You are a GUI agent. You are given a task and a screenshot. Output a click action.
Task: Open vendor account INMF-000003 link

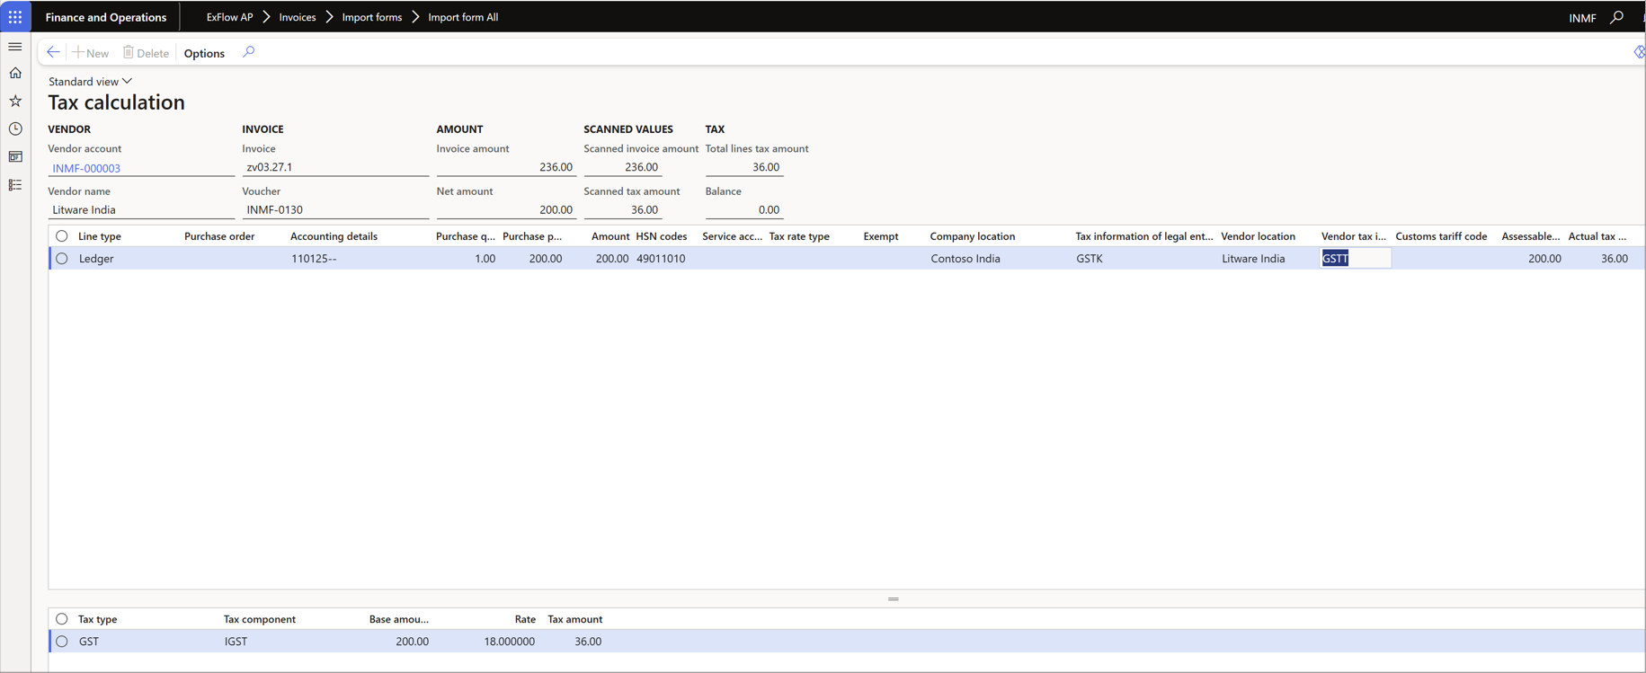[x=86, y=168]
